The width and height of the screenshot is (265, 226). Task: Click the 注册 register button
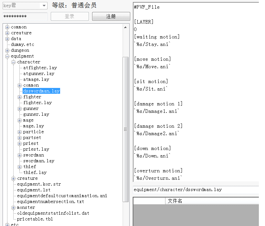(111, 16)
